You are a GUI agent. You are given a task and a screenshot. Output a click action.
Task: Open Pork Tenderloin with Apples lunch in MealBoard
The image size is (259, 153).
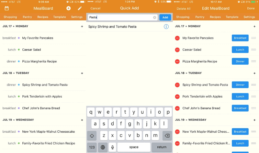click(43, 96)
